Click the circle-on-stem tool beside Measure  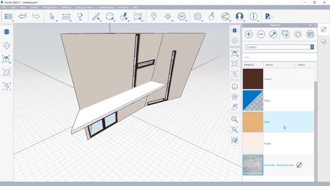[x=80, y=16]
